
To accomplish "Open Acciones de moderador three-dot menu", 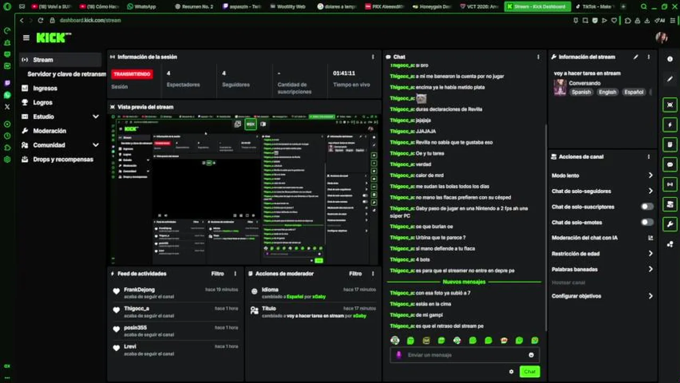I will pyautogui.click(x=373, y=273).
